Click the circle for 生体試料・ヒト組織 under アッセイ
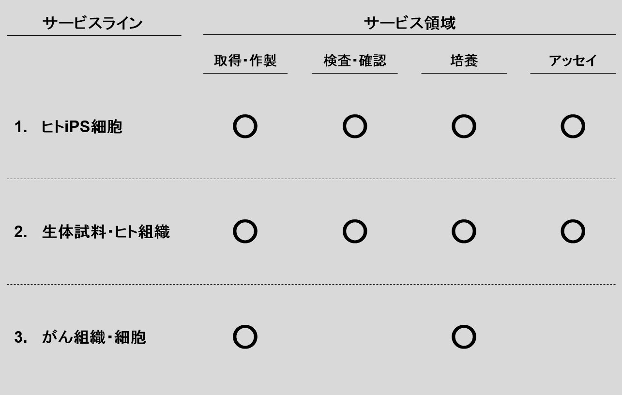The width and height of the screenshot is (622, 395). point(573,231)
